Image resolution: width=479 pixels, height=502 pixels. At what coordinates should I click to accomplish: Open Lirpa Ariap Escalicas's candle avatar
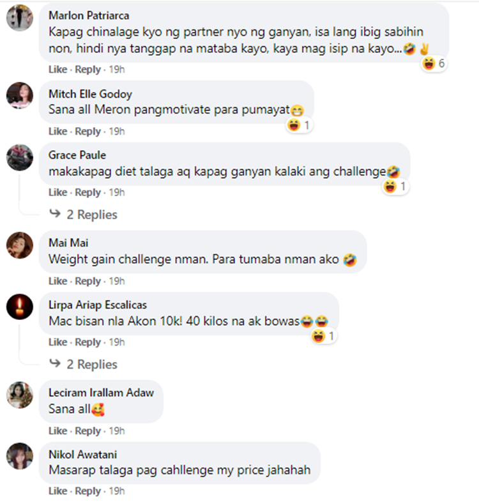point(20,307)
